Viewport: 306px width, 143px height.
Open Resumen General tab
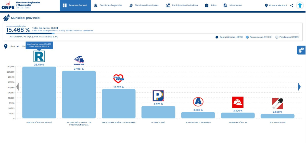point(75,5)
